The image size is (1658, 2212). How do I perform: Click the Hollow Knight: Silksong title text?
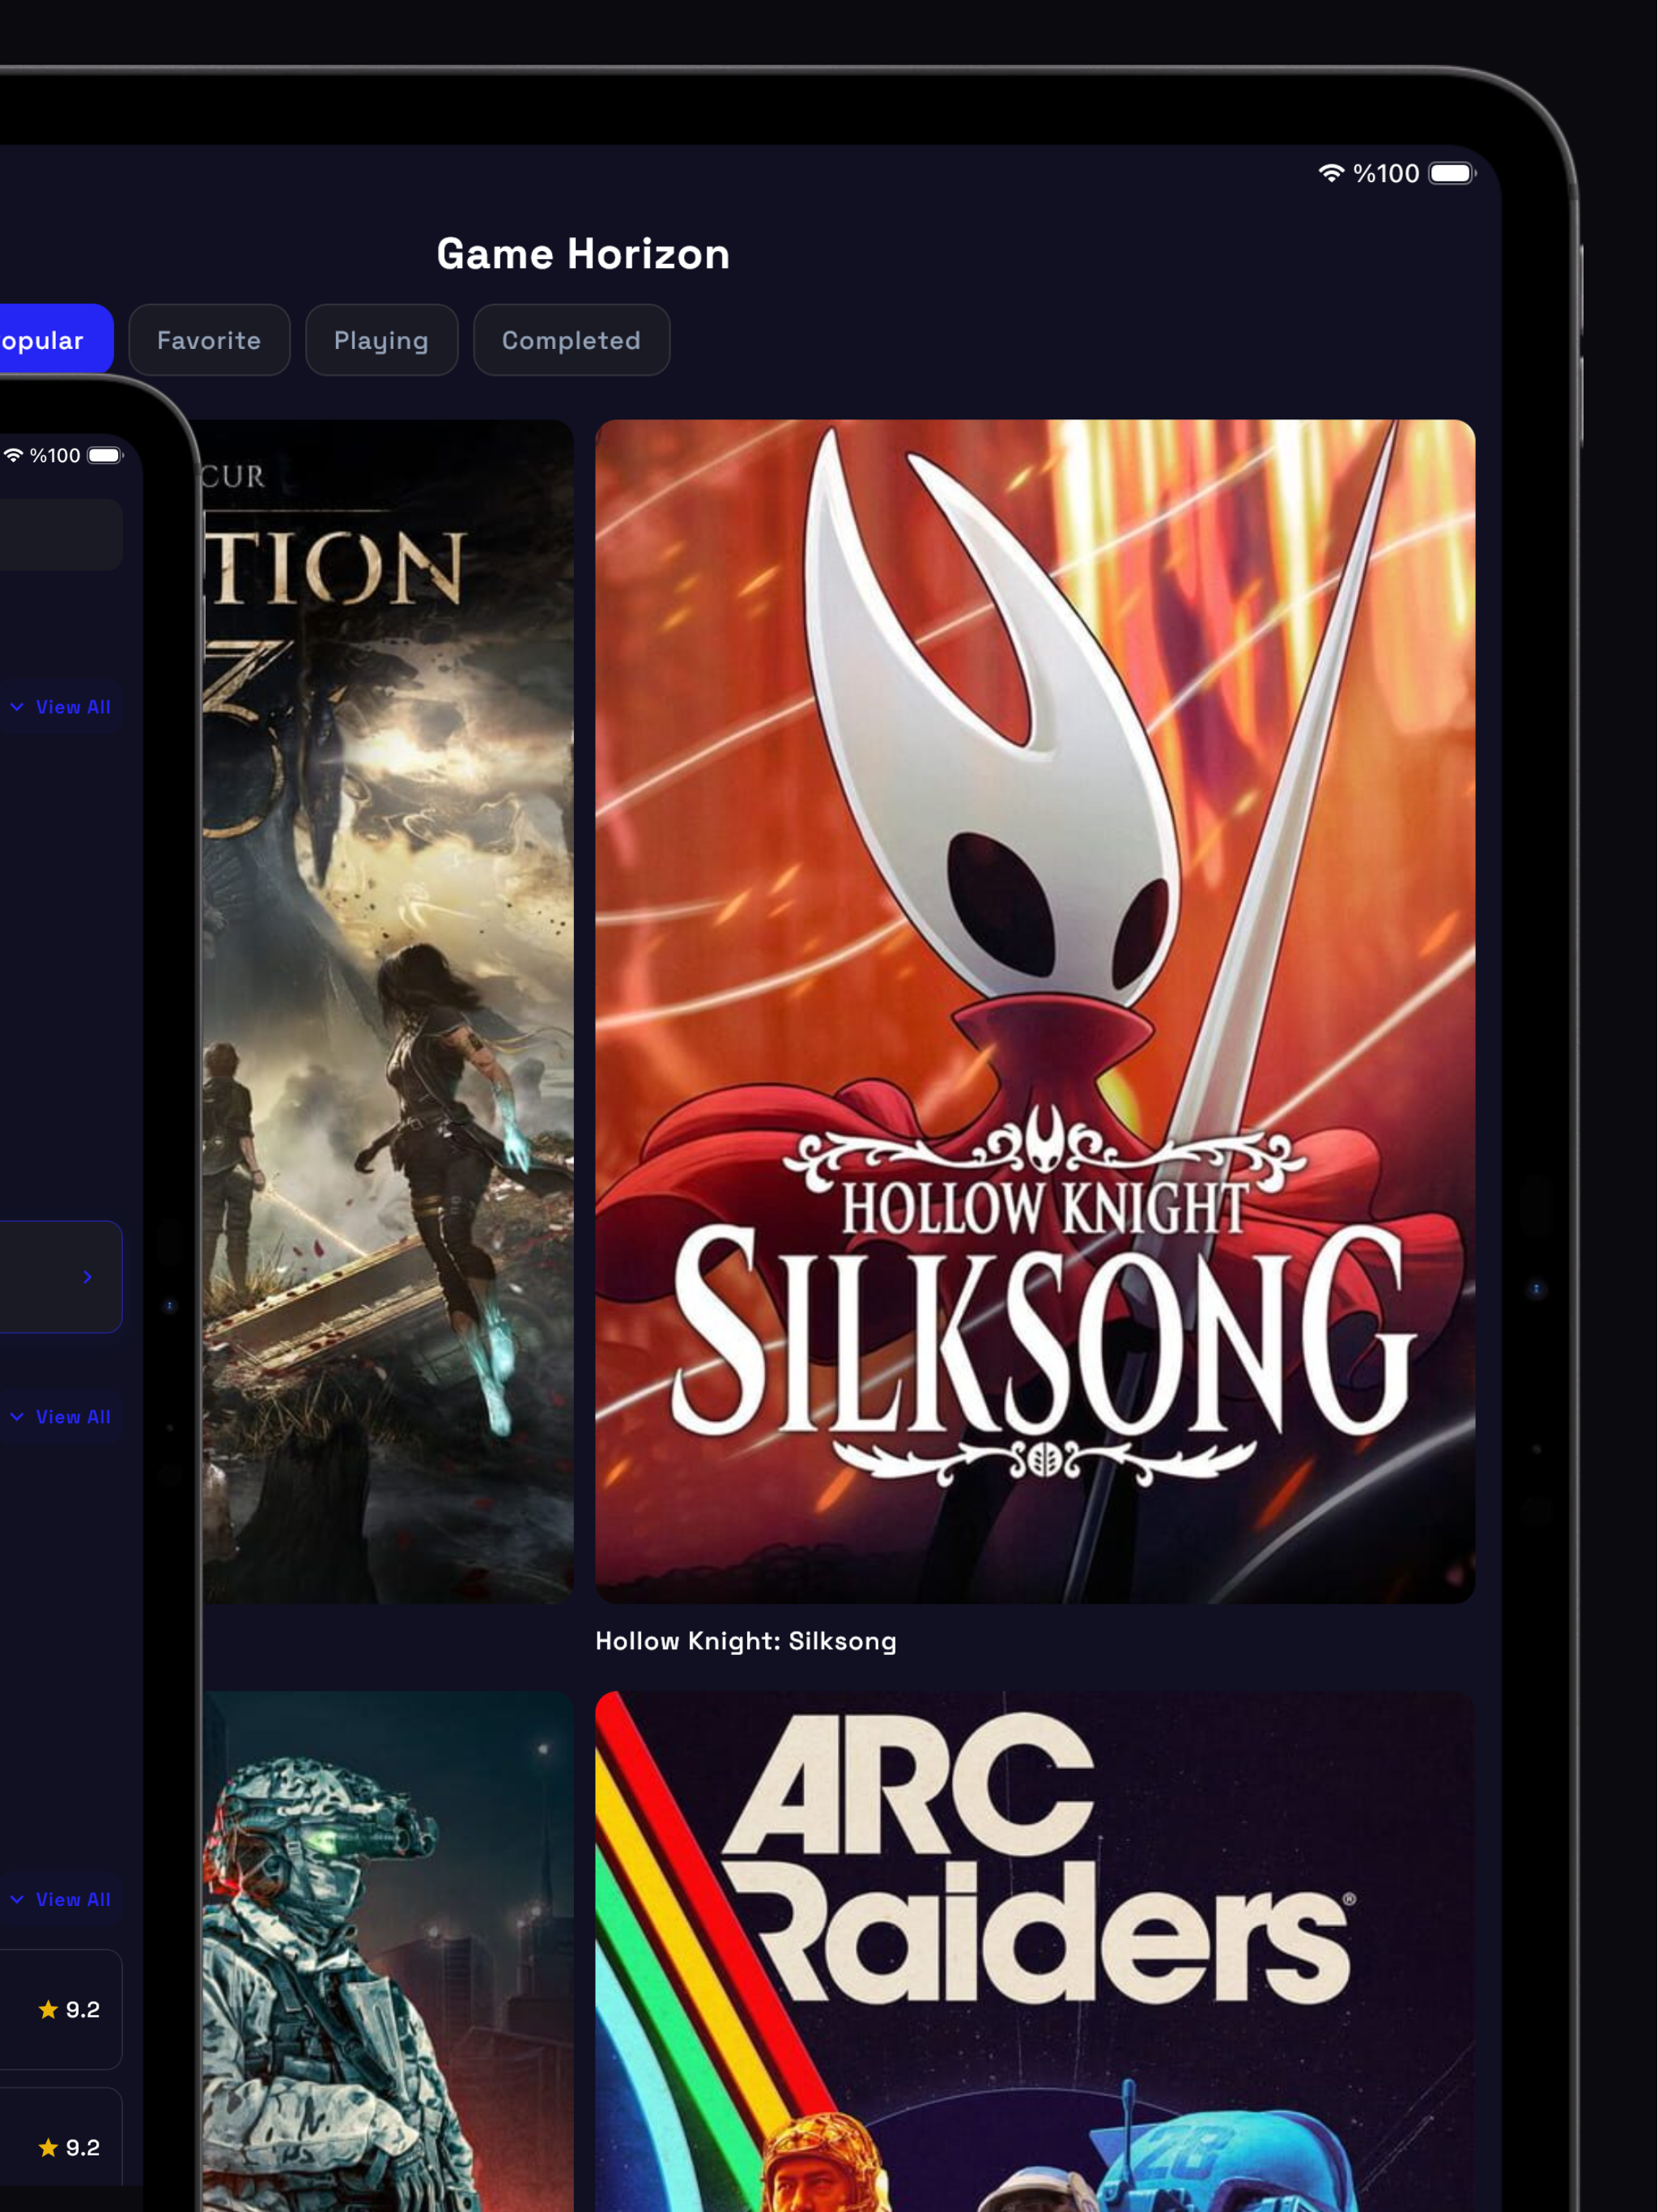click(x=746, y=1641)
